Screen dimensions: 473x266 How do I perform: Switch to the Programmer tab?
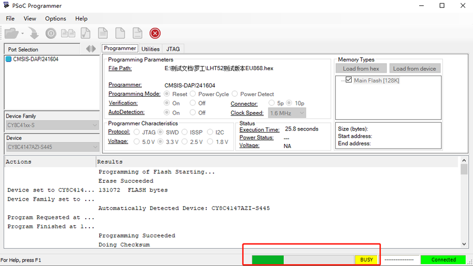[x=120, y=48]
